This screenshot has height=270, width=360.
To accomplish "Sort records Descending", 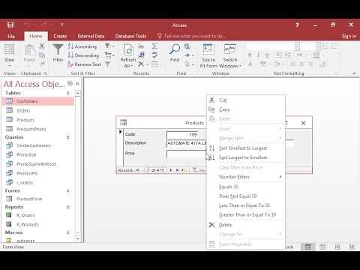I will [x=83, y=55].
